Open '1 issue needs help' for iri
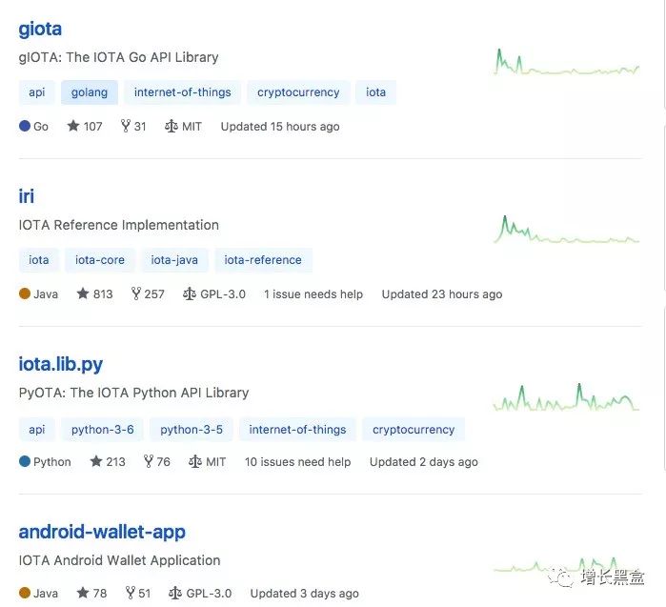The image size is (666, 607). pos(313,293)
